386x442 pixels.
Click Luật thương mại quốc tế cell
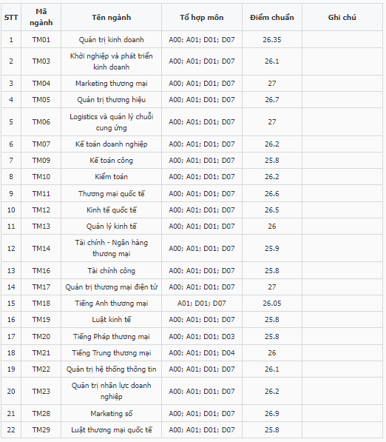[111, 430]
